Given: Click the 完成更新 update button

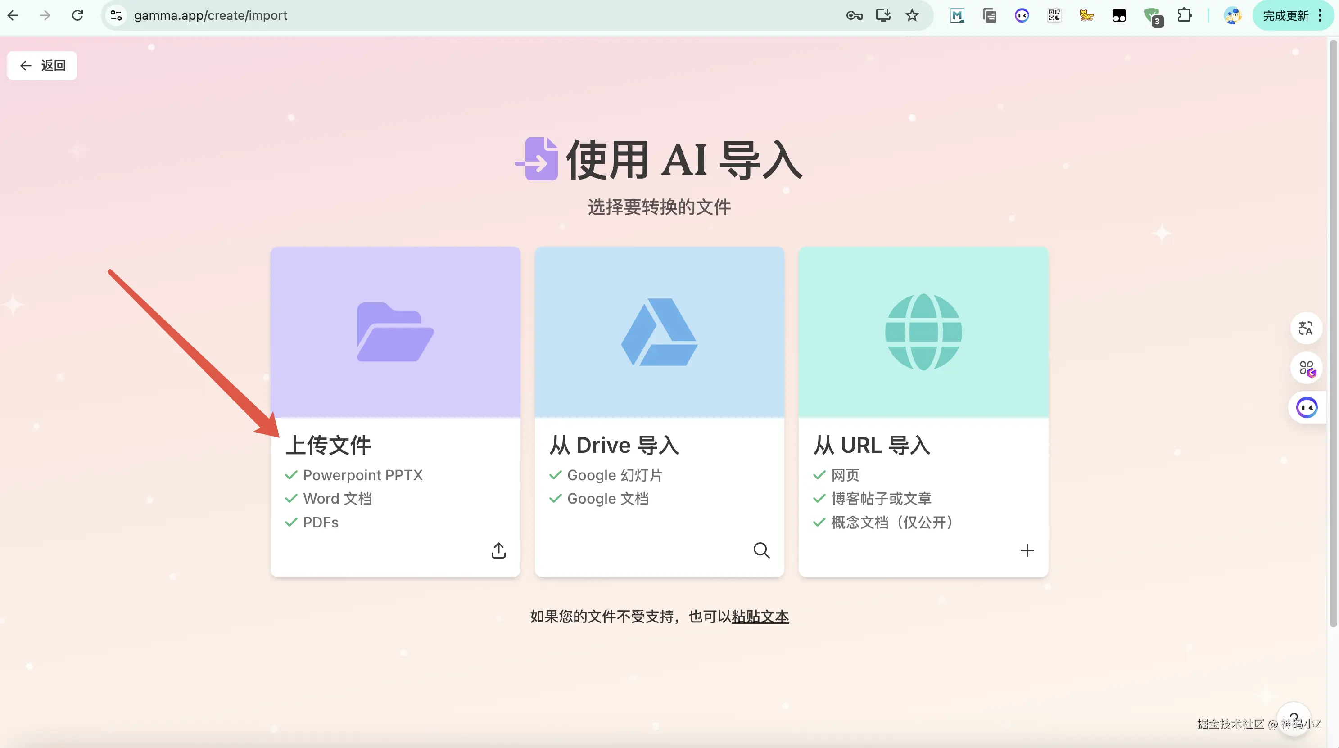Looking at the screenshot, I should (x=1285, y=16).
